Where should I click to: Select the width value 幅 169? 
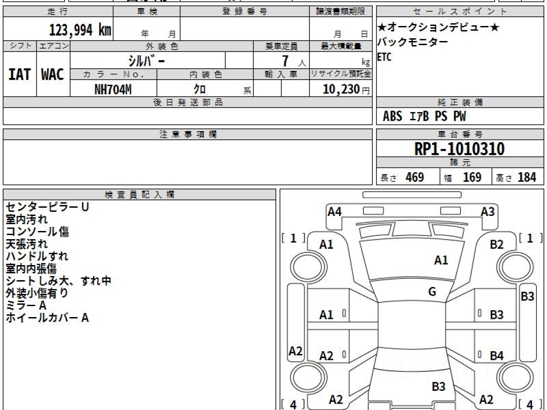pos(463,177)
